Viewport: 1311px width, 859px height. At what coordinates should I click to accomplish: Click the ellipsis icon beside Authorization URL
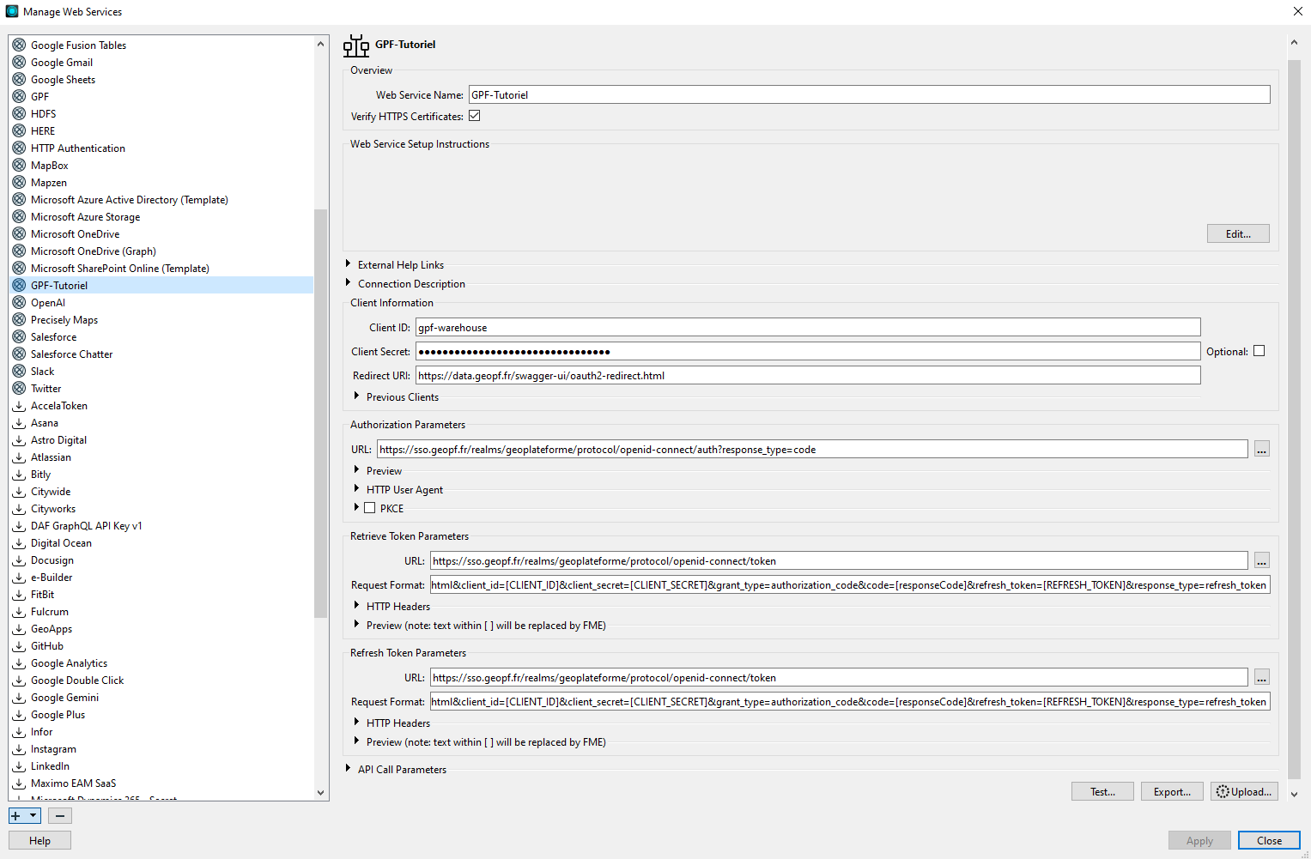pyautogui.click(x=1261, y=450)
